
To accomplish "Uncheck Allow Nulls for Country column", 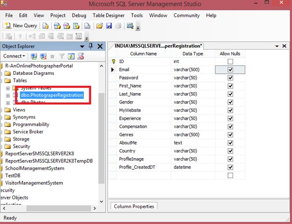I will click(x=230, y=151).
